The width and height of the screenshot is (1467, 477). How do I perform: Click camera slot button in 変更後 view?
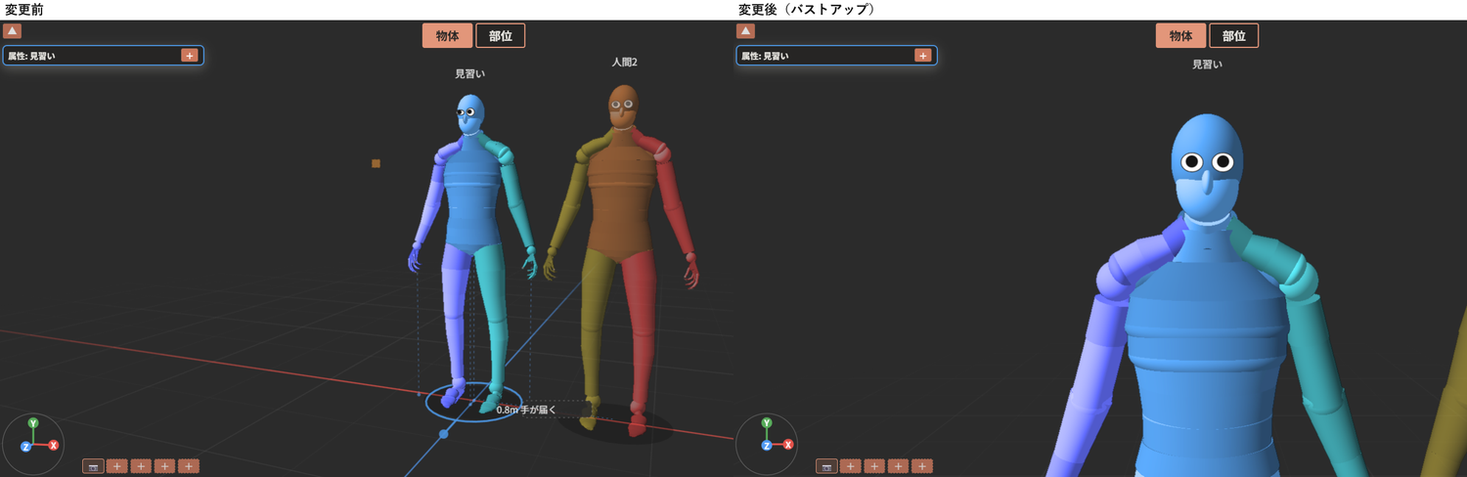click(x=826, y=466)
